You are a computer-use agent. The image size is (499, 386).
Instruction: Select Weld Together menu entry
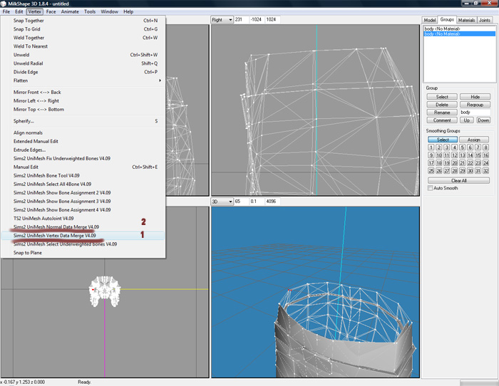click(83, 38)
